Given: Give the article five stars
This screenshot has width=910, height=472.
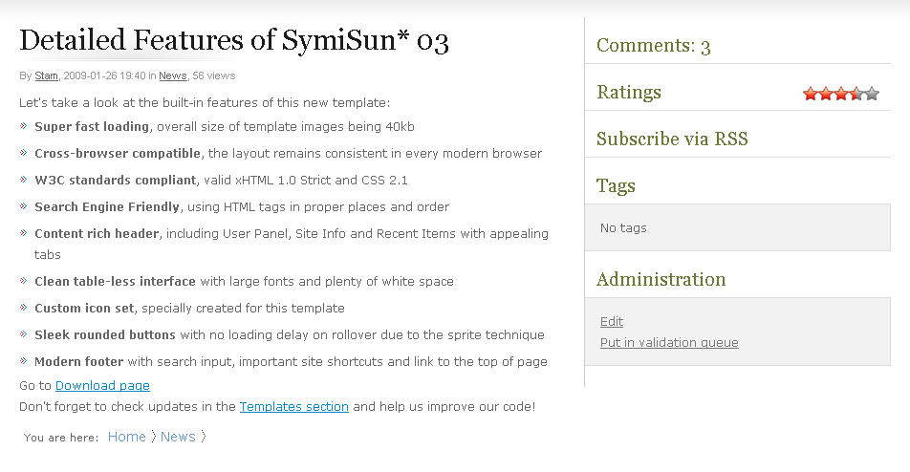Looking at the screenshot, I should pyautogui.click(x=872, y=94).
